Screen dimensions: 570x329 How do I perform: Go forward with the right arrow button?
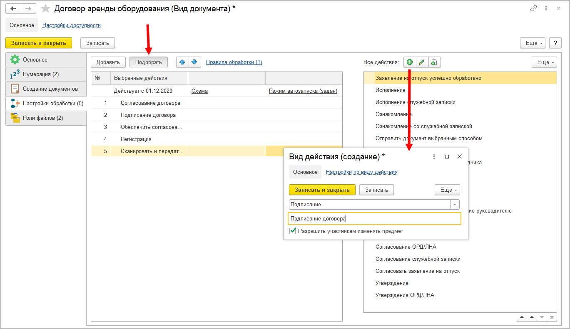click(x=28, y=8)
